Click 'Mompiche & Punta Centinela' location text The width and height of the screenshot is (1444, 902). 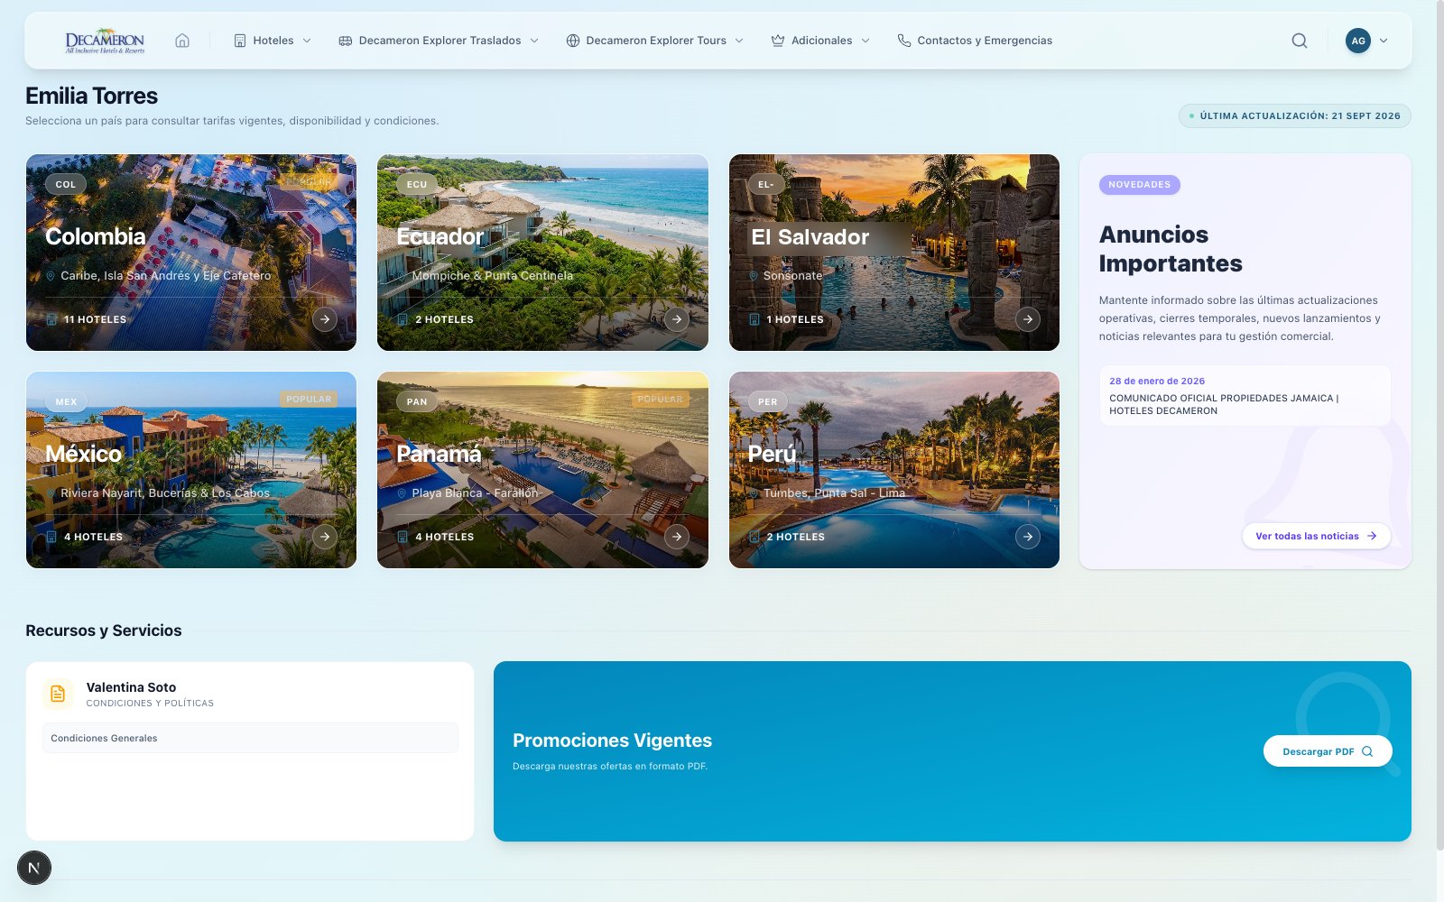click(x=492, y=276)
